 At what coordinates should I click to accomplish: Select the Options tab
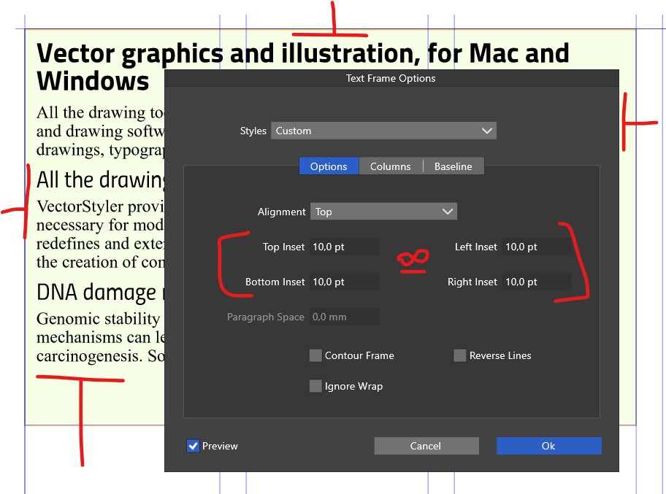[x=329, y=166]
